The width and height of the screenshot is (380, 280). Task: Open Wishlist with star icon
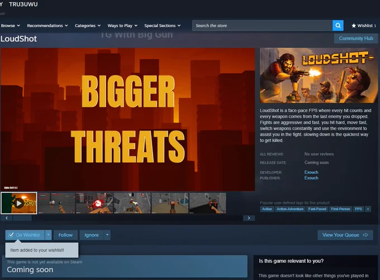(364, 26)
